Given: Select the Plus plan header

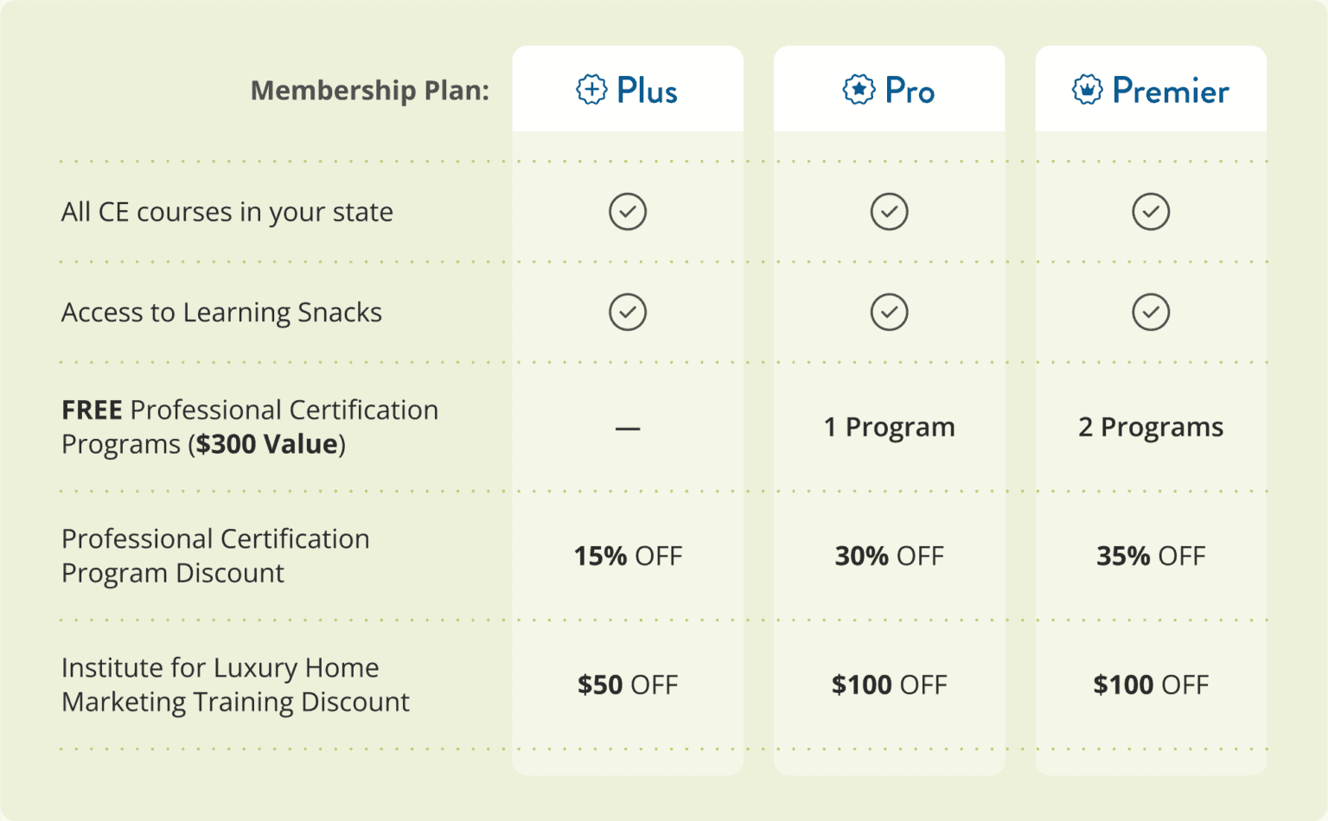Looking at the screenshot, I should click(x=628, y=89).
